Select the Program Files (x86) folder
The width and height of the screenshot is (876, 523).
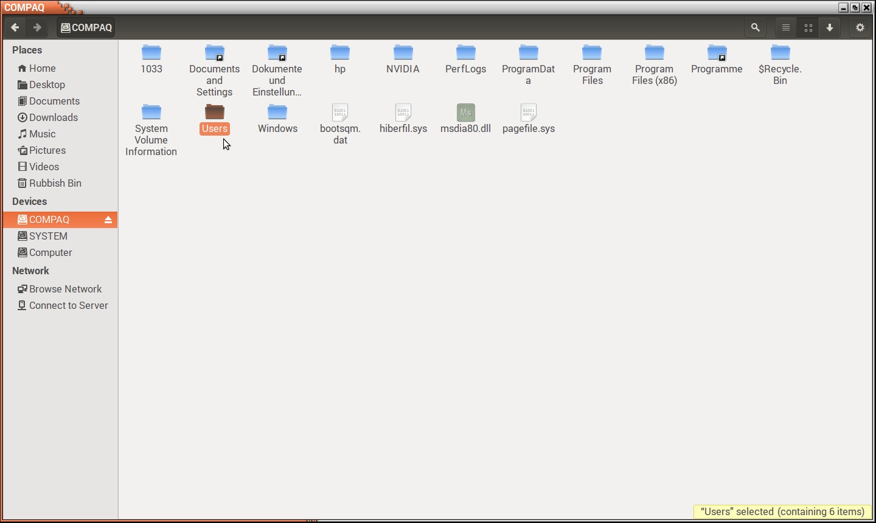click(x=654, y=53)
